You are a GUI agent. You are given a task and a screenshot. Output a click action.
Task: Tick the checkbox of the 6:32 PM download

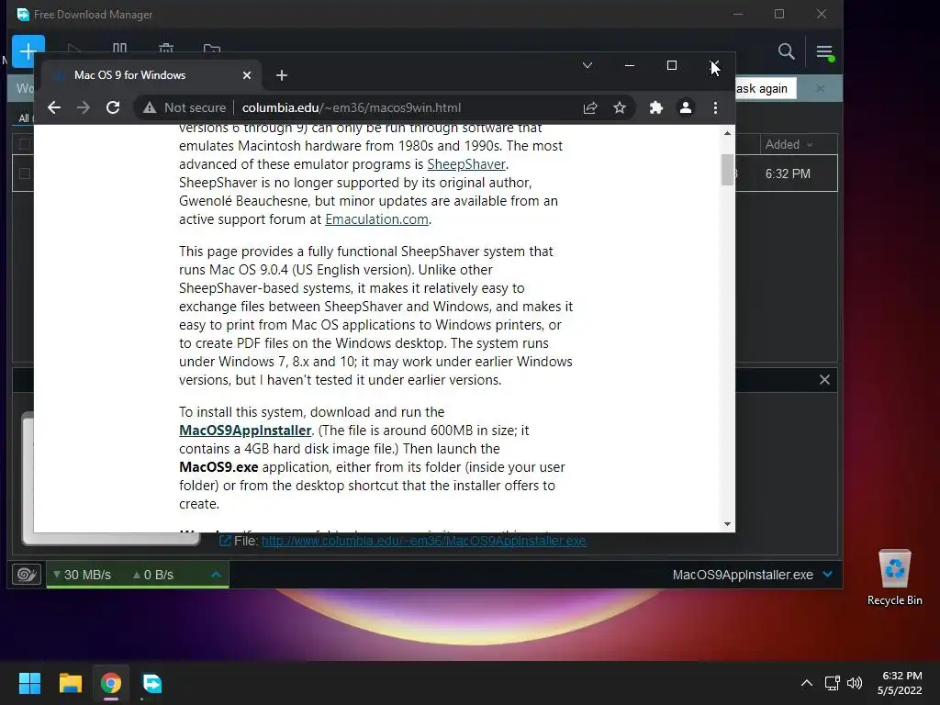25,173
